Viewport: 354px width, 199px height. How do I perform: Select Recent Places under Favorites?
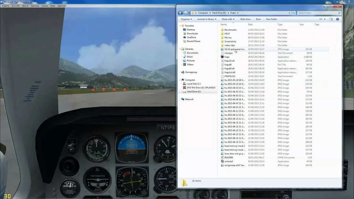pos(193,41)
